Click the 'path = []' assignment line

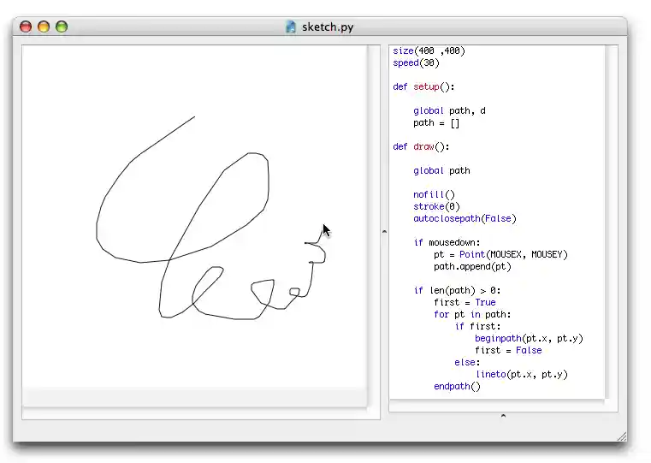click(436, 122)
